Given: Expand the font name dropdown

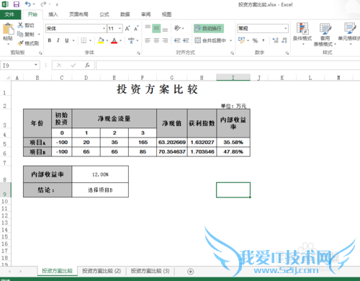Looking at the screenshot, I should pos(104,29).
